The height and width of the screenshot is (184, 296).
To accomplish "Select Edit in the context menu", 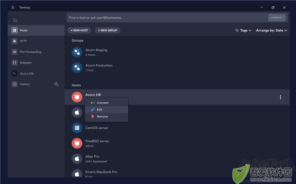I will click(107, 110).
